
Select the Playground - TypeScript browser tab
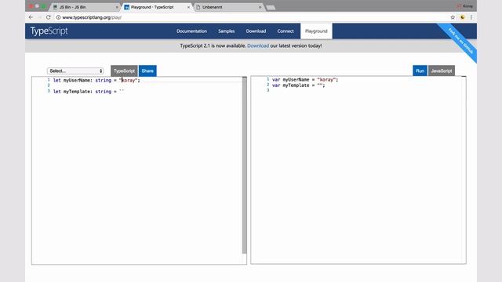tap(157, 7)
